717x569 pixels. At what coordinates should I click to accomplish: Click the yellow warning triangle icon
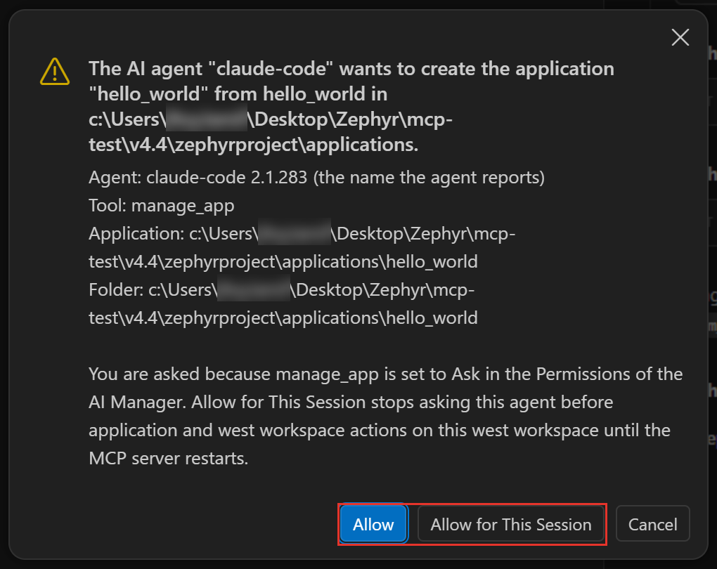55,72
